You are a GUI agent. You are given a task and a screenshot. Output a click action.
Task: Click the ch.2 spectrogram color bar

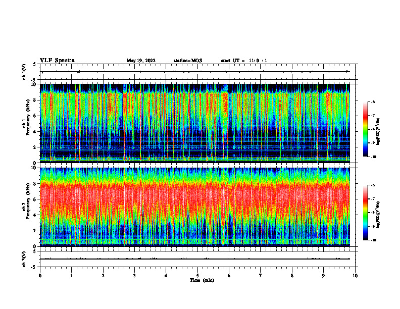(366, 213)
